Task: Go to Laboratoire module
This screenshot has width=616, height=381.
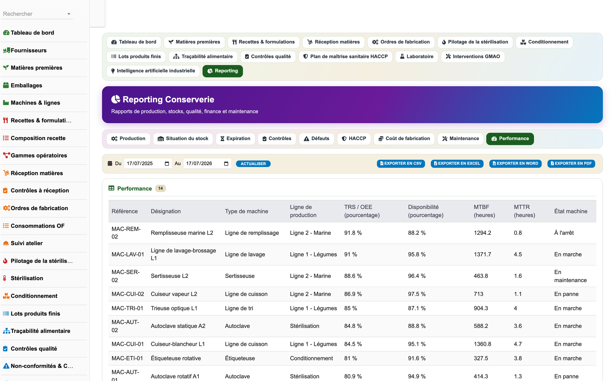Action: (417, 57)
